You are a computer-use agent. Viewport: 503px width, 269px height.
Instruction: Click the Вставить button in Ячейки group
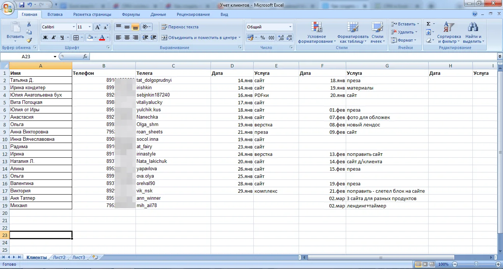[x=405, y=24]
